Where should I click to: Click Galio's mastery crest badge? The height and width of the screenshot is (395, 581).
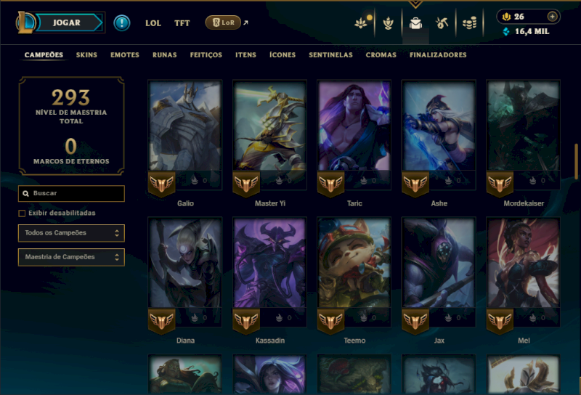pos(161,184)
